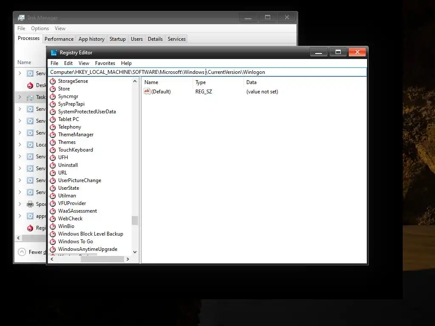435x326 pixels.
Task: Click the UserPictureChange key icon
Action: [x=53, y=180]
